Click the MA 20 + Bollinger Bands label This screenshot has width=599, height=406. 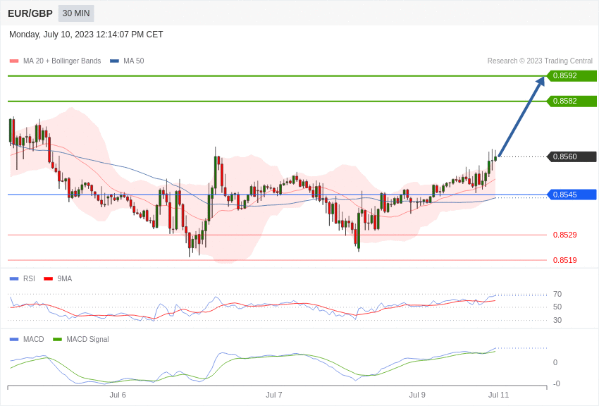point(62,61)
